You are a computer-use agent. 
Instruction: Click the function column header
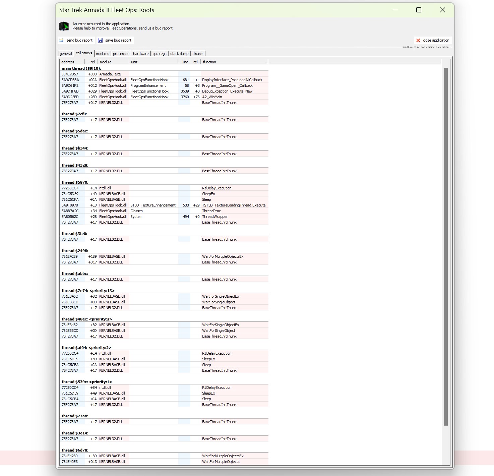(234, 62)
